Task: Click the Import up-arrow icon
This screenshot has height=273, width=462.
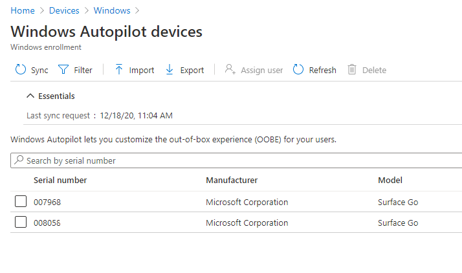Action: (119, 70)
